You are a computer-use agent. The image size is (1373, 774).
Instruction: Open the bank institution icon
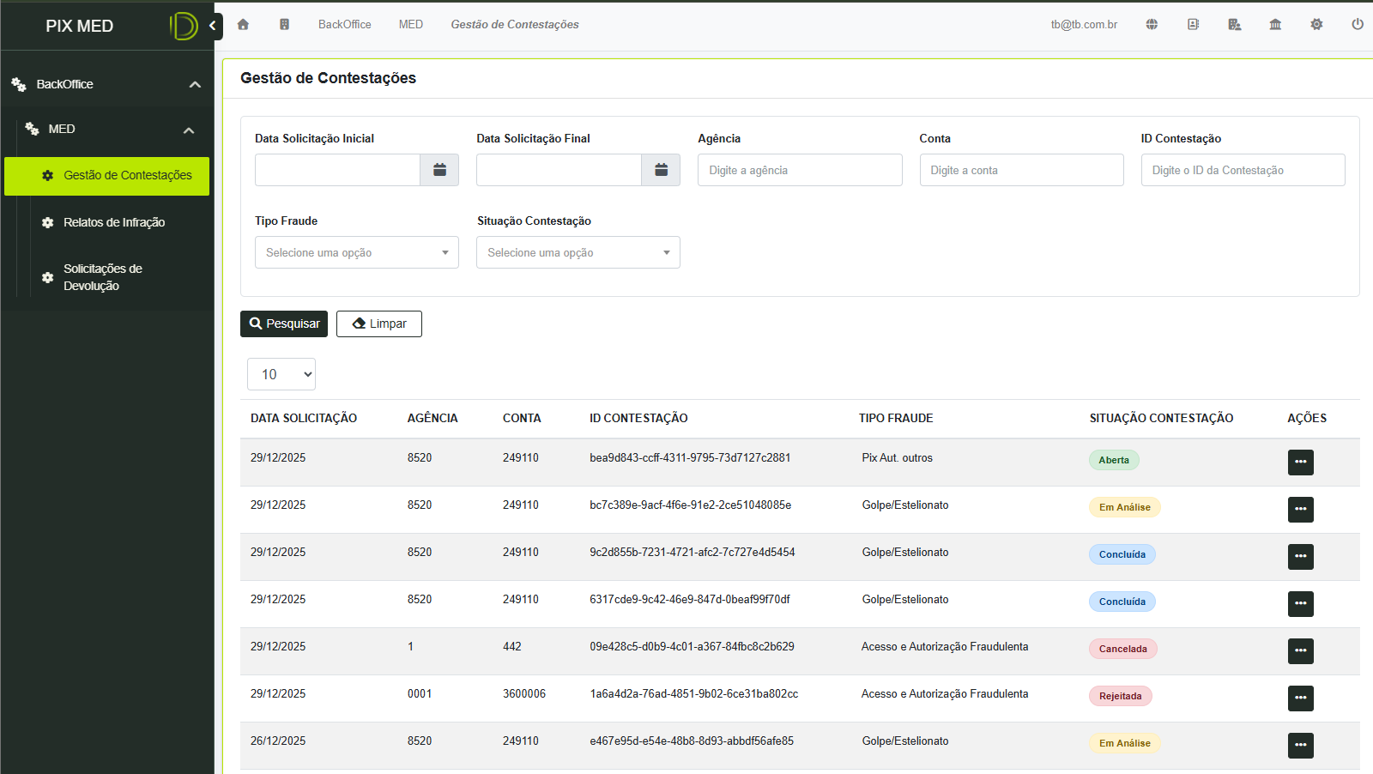tap(1275, 25)
